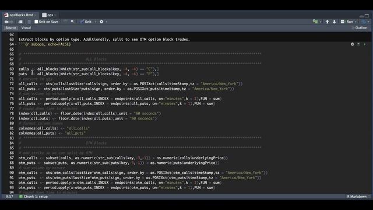The image size is (373, 210).
Task: Open subops chunk options gear
Action: pyautogui.click(x=352, y=44)
